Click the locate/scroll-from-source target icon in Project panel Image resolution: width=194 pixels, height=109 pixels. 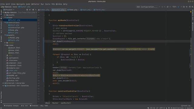coord(27,10)
